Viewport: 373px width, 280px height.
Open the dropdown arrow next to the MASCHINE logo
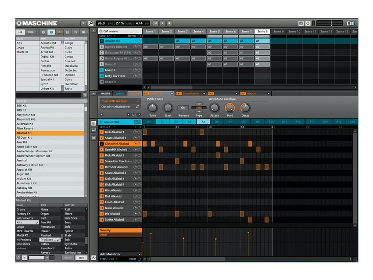83,23
